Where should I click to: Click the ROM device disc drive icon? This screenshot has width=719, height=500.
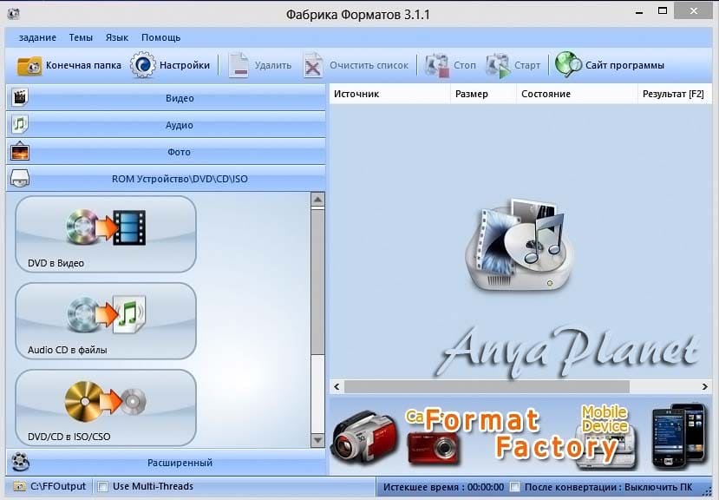point(20,178)
